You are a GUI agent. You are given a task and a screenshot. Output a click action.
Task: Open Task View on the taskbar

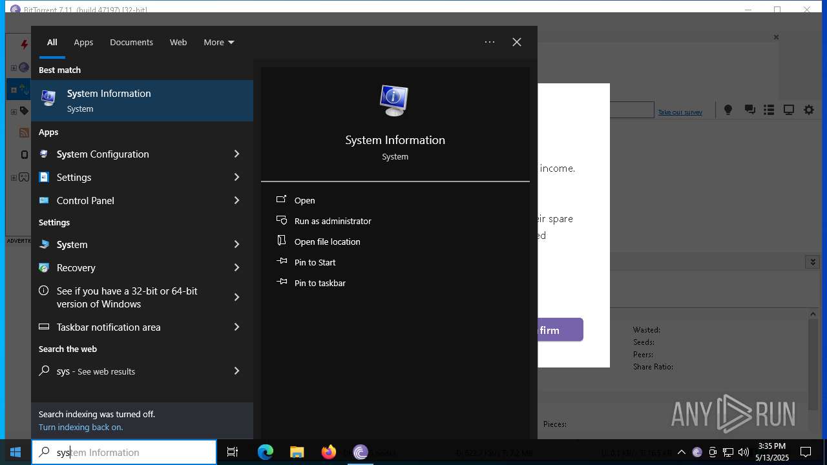pos(233,452)
